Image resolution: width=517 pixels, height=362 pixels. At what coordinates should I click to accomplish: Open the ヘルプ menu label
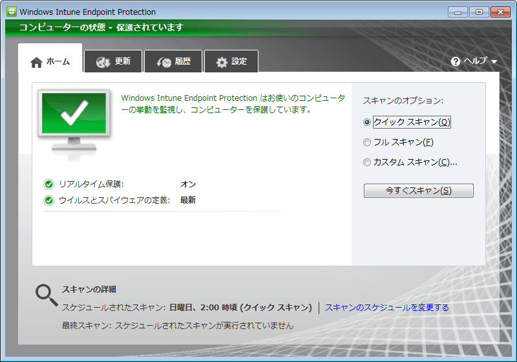click(475, 61)
